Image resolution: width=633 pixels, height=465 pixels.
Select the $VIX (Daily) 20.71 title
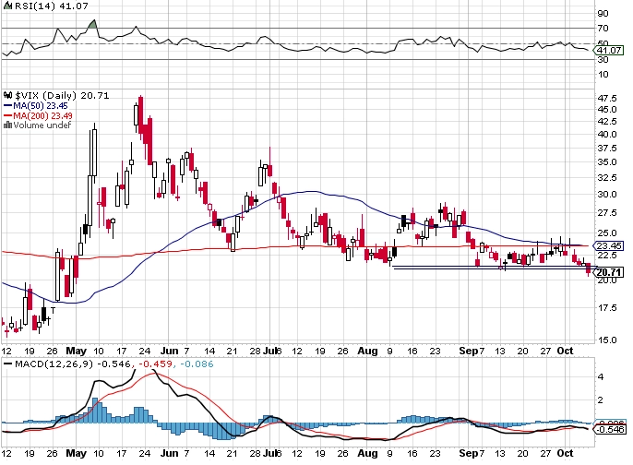(x=56, y=95)
